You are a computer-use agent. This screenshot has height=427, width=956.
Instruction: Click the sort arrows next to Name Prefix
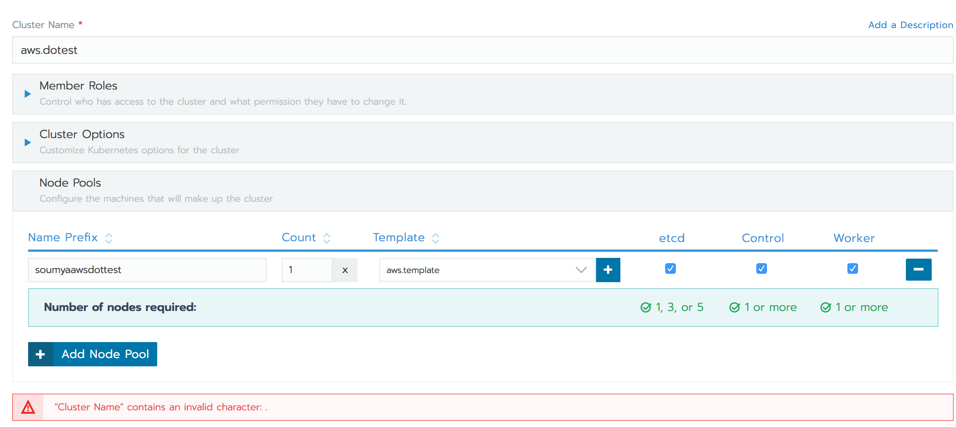coord(109,238)
